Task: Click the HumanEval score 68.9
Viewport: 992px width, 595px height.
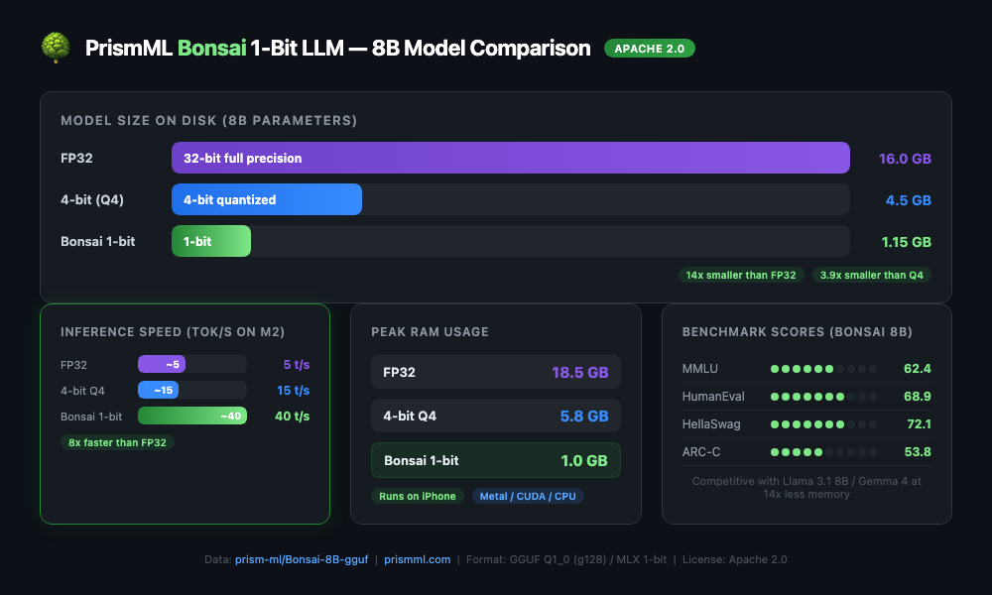Action: tap(918, 397)
